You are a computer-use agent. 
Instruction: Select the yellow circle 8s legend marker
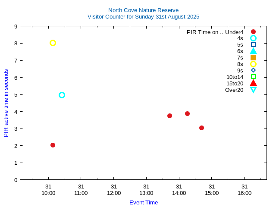click(x=253, y=64)
